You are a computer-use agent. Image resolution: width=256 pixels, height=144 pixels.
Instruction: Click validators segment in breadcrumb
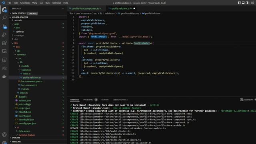pos(110,13)
